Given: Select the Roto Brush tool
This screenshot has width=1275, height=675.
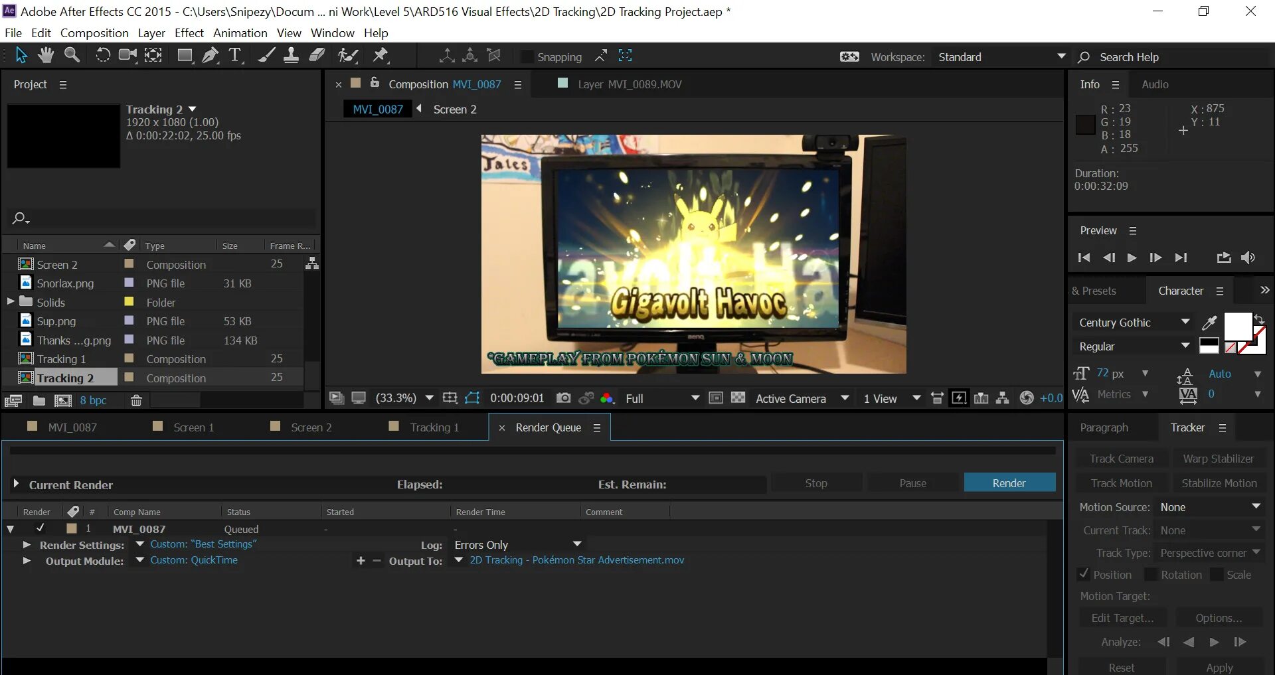Looking at the screenshot, I should click(x=348, y=56).
